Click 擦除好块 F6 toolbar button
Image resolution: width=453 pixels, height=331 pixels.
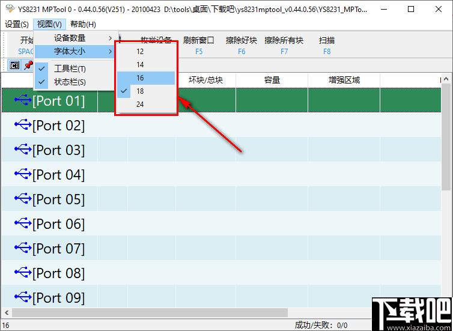coord(242,46)
